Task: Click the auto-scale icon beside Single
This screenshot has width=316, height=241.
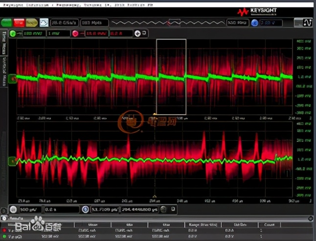Action: pyautogui.click(x=44, y=23)
